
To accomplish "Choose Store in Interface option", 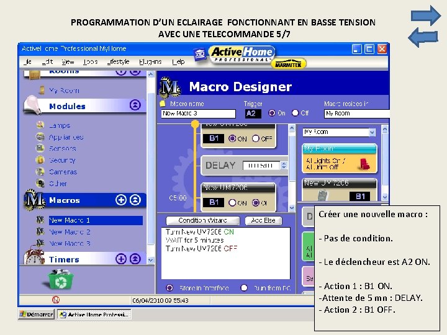I will point(169,288).
